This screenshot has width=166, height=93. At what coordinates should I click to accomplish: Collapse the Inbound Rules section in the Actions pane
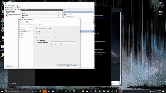[93, 12]
